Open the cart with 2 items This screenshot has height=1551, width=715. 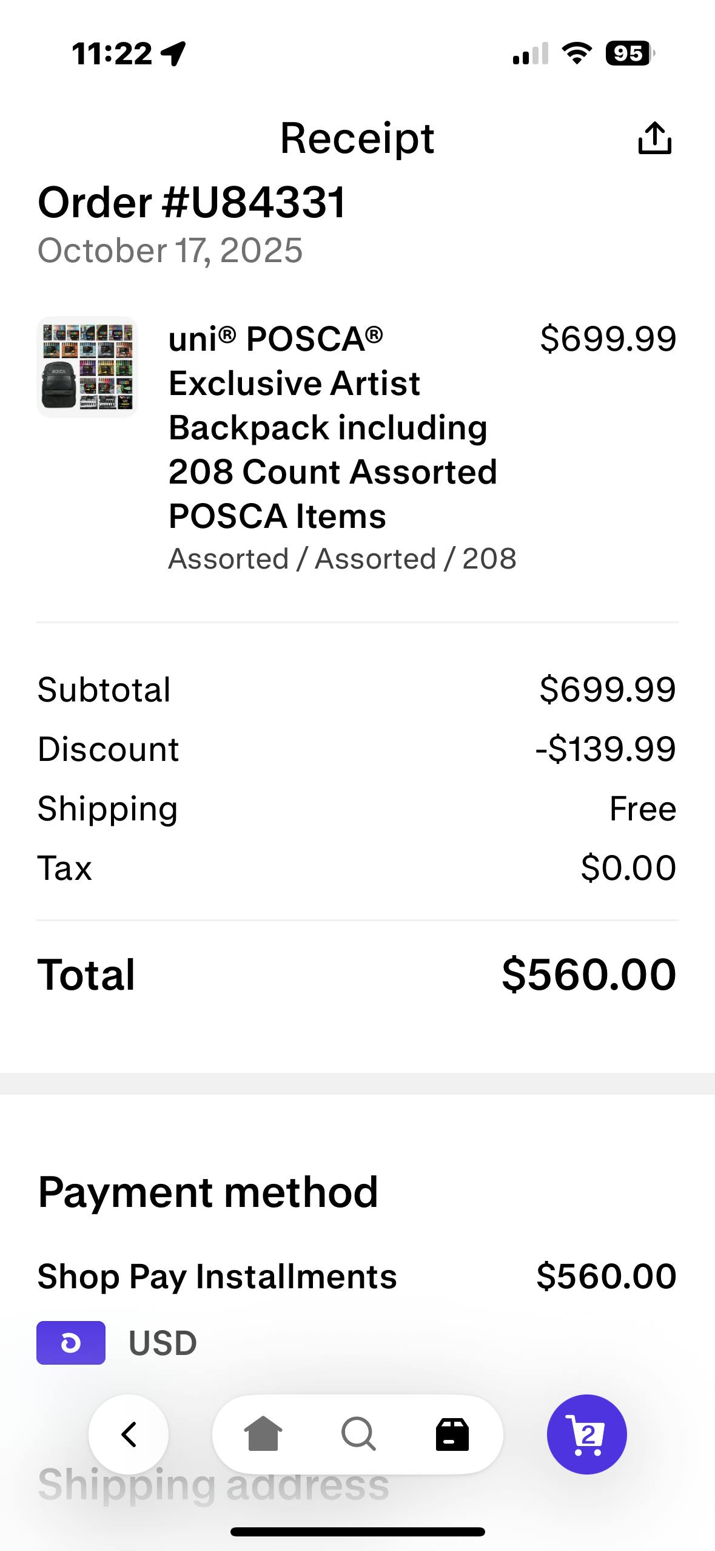pyautogui.click(x=586, y=1434)
